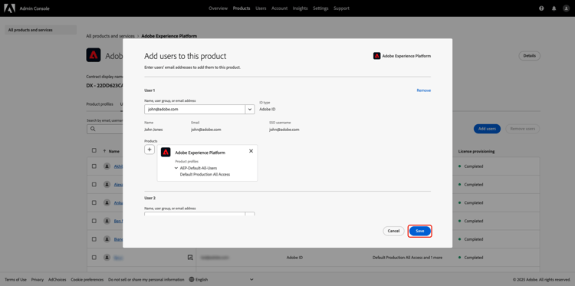575x286 pixels.
Task: Open the user profile avatar menu
Action: click(566, 8)
